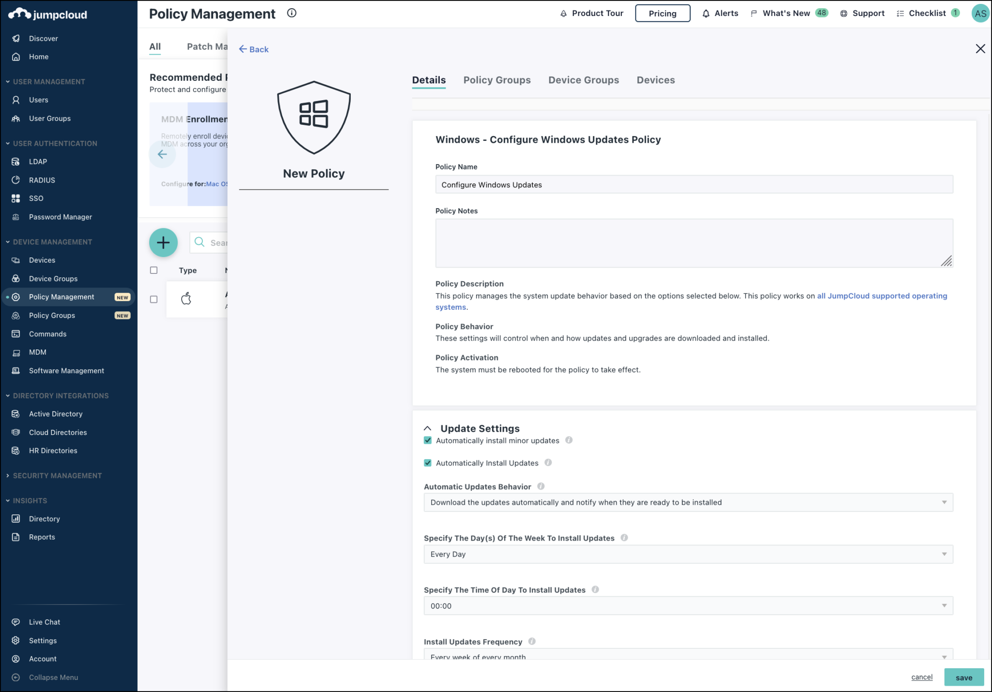
Task: Open the Password Manager section
Action: click(60, 217)
